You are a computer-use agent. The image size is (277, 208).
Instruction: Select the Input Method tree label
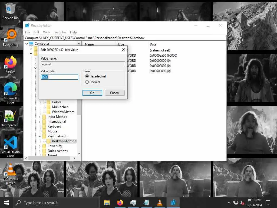pyautogui.click(x=57, y=117)
